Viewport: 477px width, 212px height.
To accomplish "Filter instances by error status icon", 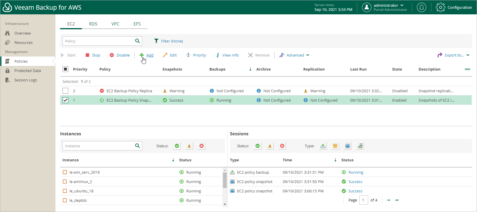I will point(202,146).
